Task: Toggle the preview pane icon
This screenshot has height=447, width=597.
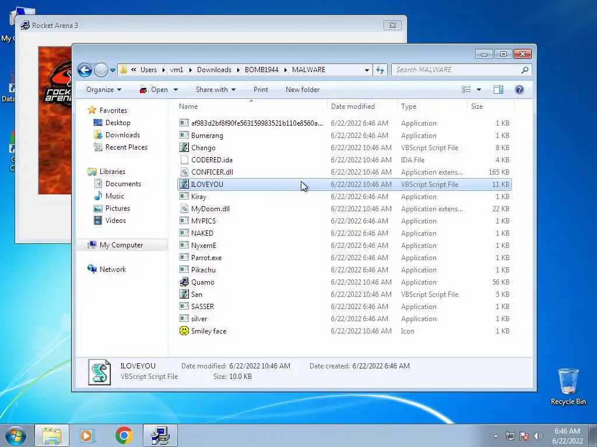Action: click(498, 90)
